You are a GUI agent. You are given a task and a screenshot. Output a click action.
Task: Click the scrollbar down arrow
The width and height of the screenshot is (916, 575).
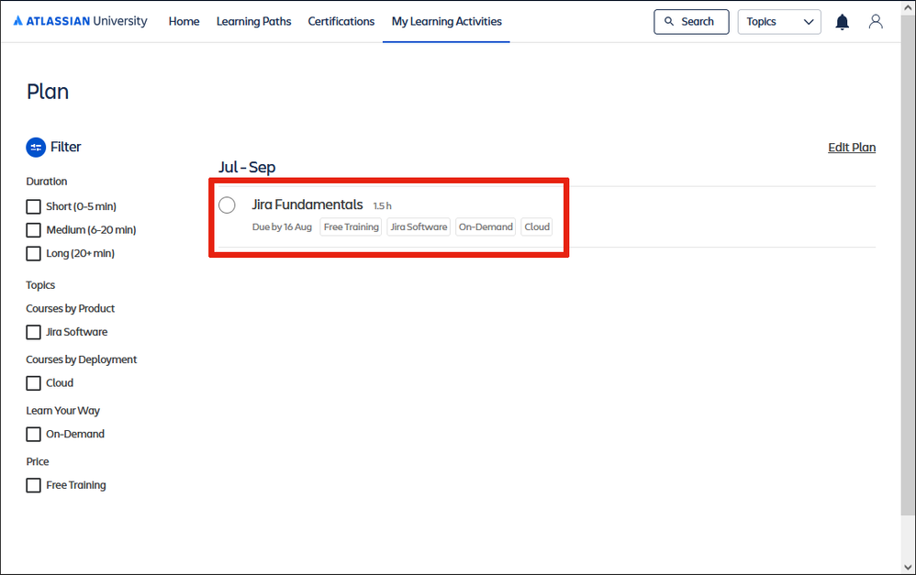[x=908, y=567]
